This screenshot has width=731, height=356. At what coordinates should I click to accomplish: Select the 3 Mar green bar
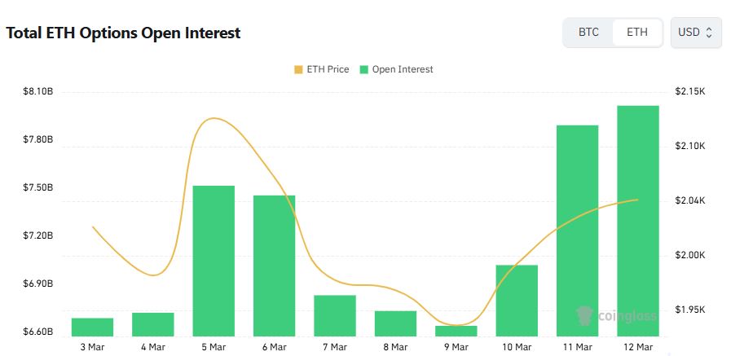click(92, 327)
